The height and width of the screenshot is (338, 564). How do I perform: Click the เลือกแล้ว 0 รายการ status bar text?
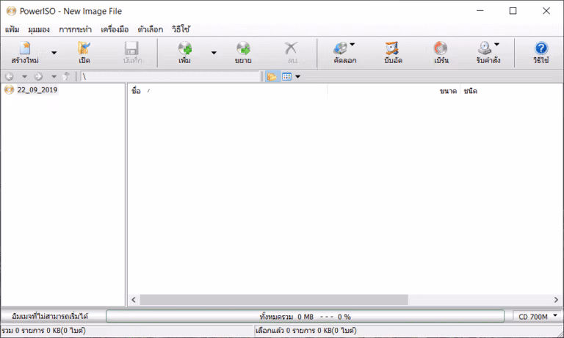[x=305, y=331]
